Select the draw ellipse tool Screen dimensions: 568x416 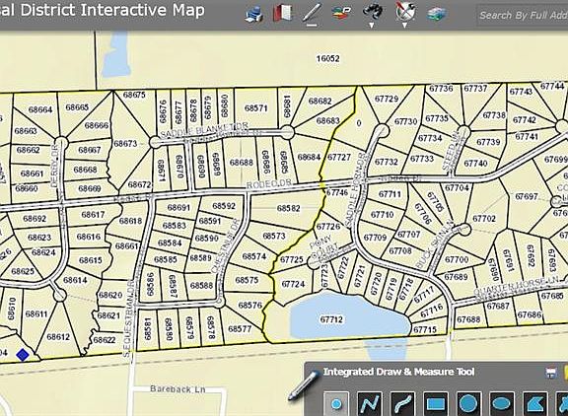point(502,403)
